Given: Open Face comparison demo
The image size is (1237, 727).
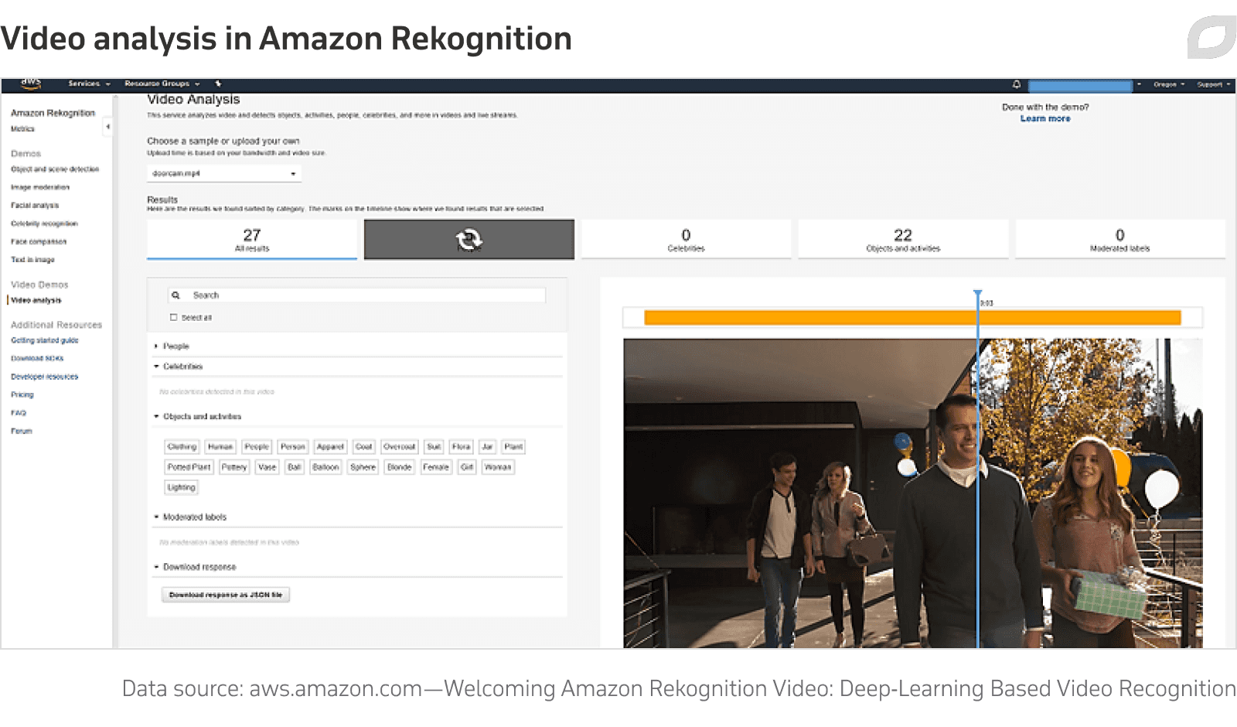Looking at the screenshot, I should point(39,241).
